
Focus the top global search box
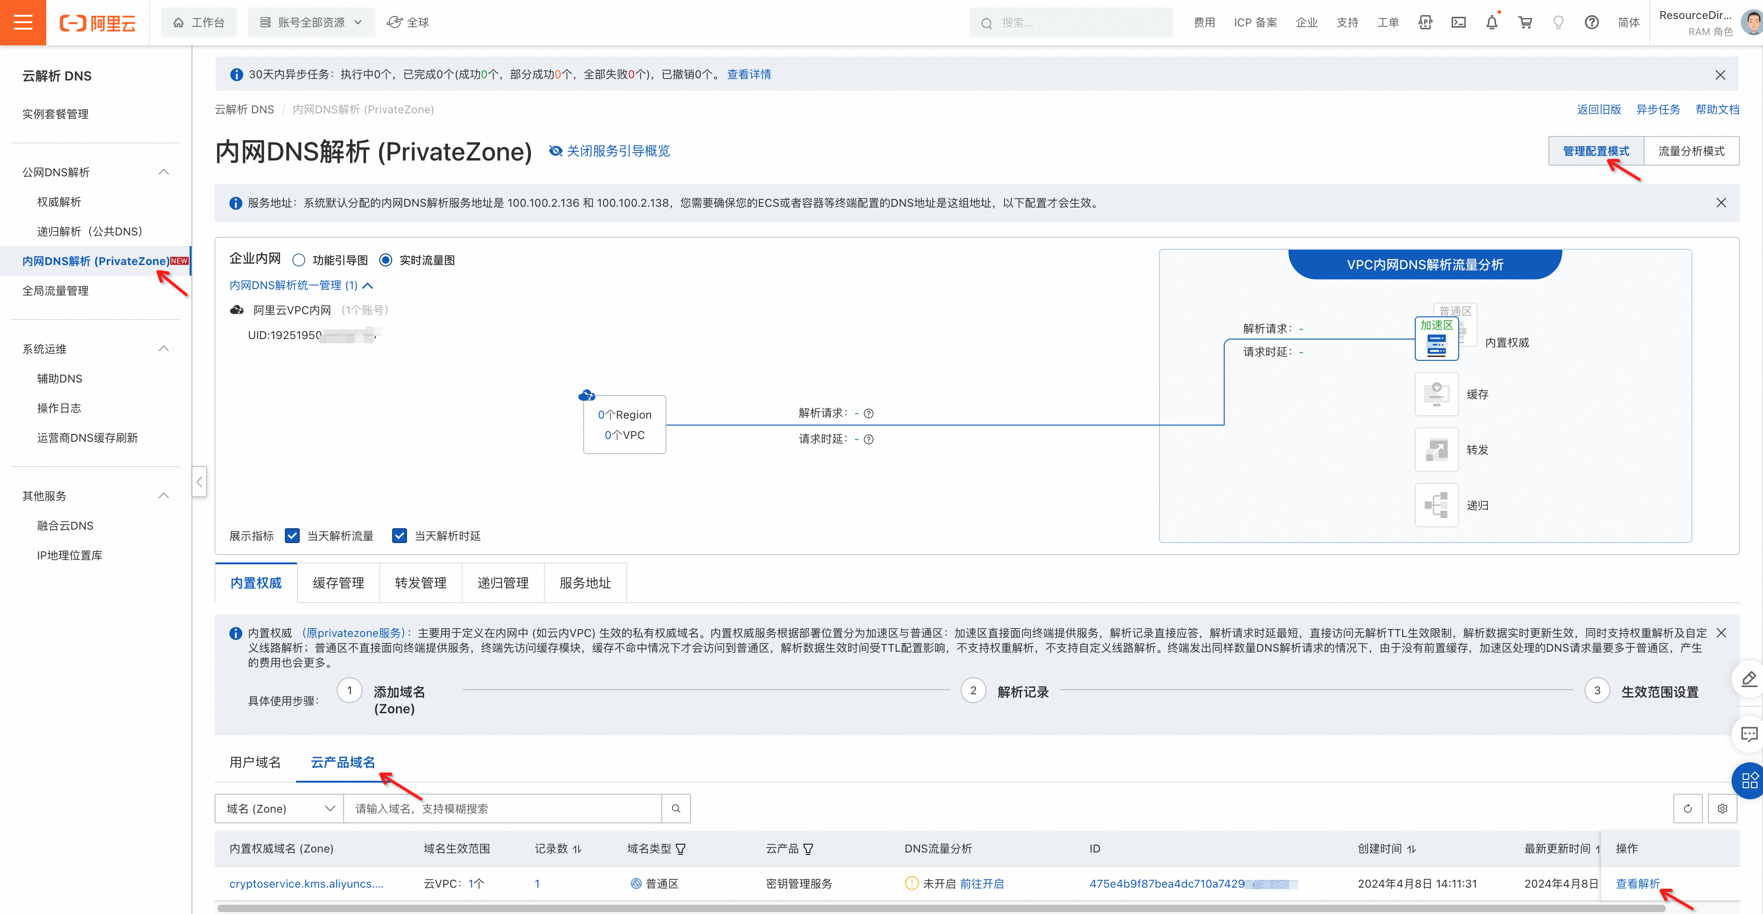tap(1070, 23)
